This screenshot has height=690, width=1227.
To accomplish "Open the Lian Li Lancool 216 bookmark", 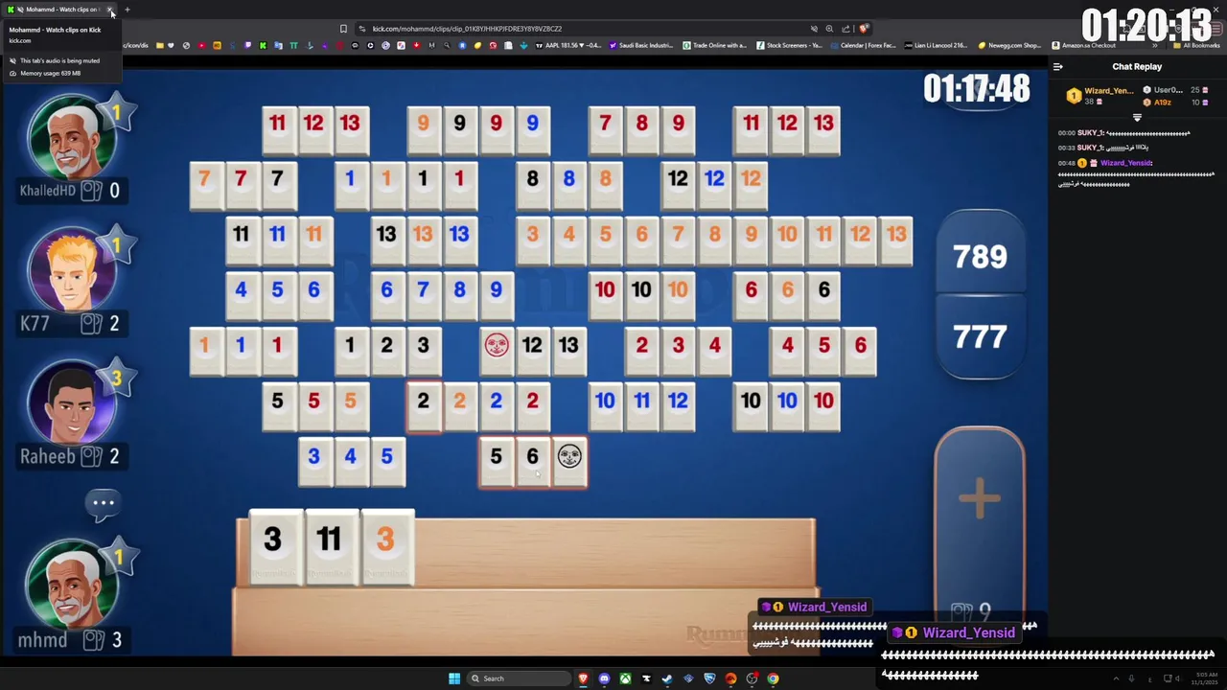I will [x=935, y=45].
